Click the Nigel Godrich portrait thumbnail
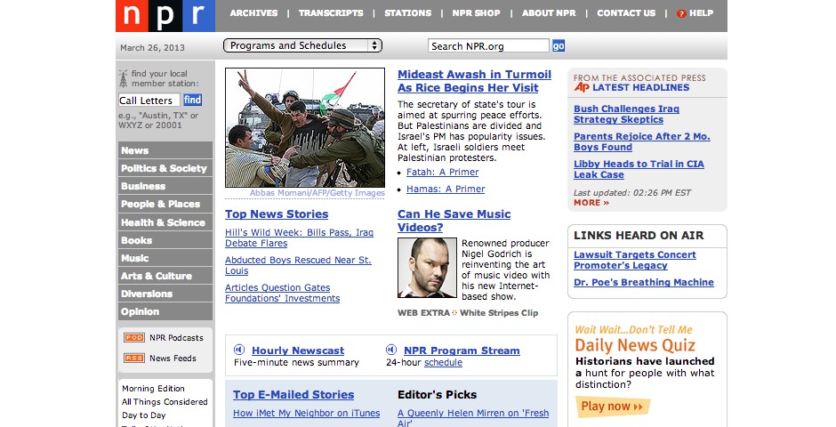Image resolution: width=836 pixels, height=427 pixels. click(x=427, y=268)
